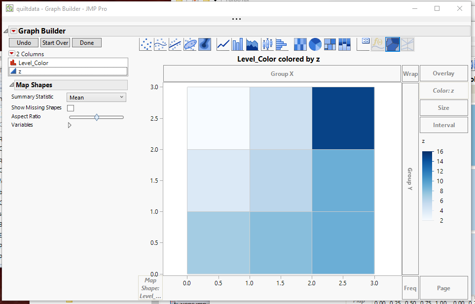475x304 pixels.
Task: Select the Parallel plot icon
Action: [407, 44]
